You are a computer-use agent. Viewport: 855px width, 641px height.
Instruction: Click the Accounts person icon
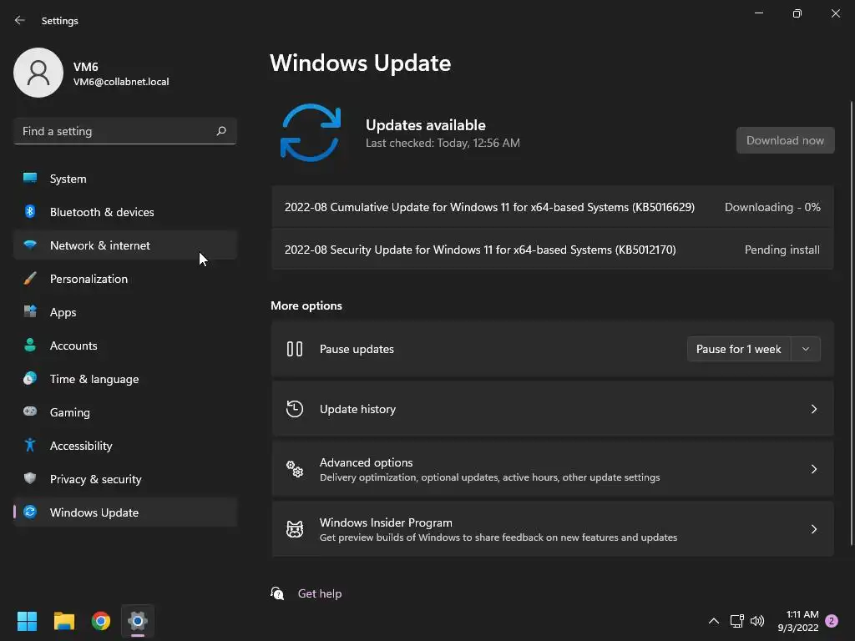[30, 345]
